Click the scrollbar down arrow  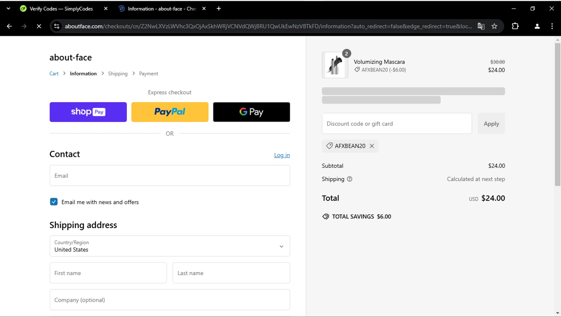[558, 313]
